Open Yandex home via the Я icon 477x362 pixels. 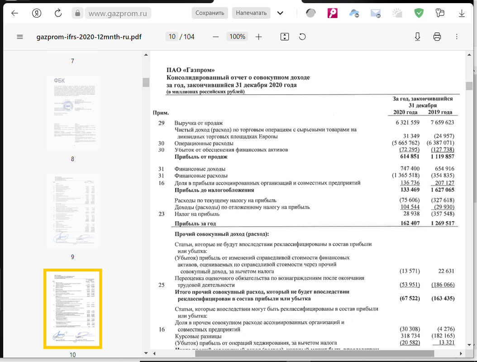(x=37, y=13)
